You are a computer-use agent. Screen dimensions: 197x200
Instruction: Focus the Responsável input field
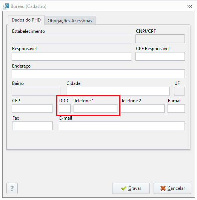click(x=71, y=56)
